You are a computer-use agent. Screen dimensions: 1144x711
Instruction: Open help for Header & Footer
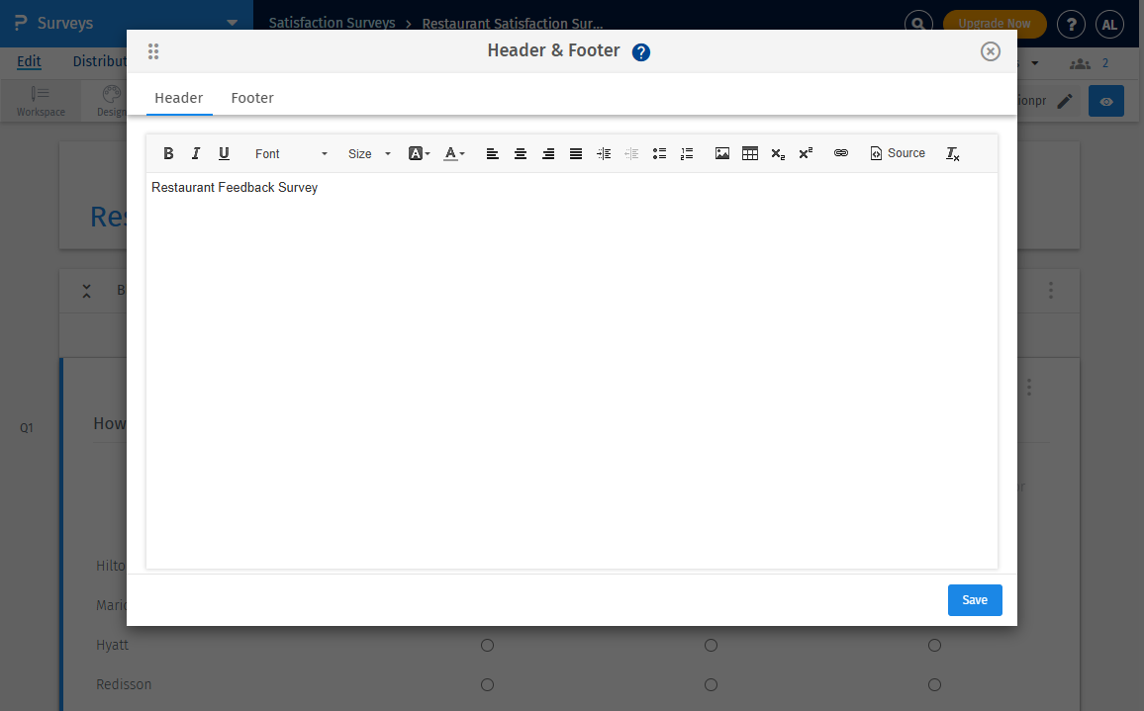[x=641, y=51]
